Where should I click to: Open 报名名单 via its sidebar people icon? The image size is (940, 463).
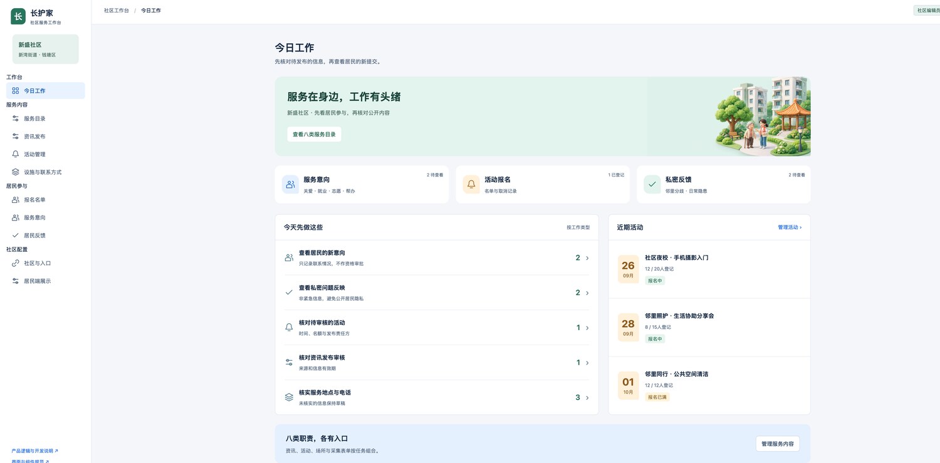(16, 200)
